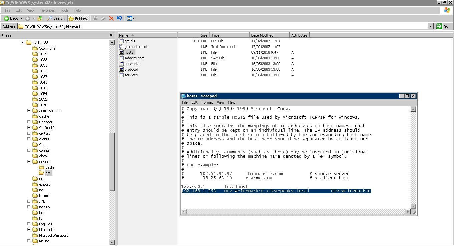Viewport: 454px width, 246px height.
Task: Sort files by Name column header
Action: [147, 35]
